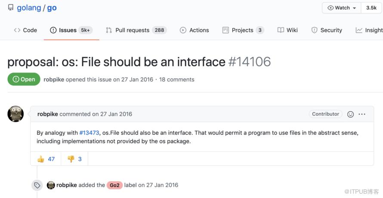The width and height of the screenshot is (383, 198).
Task: Click robpike in the issue header
Action: [54, 79]
